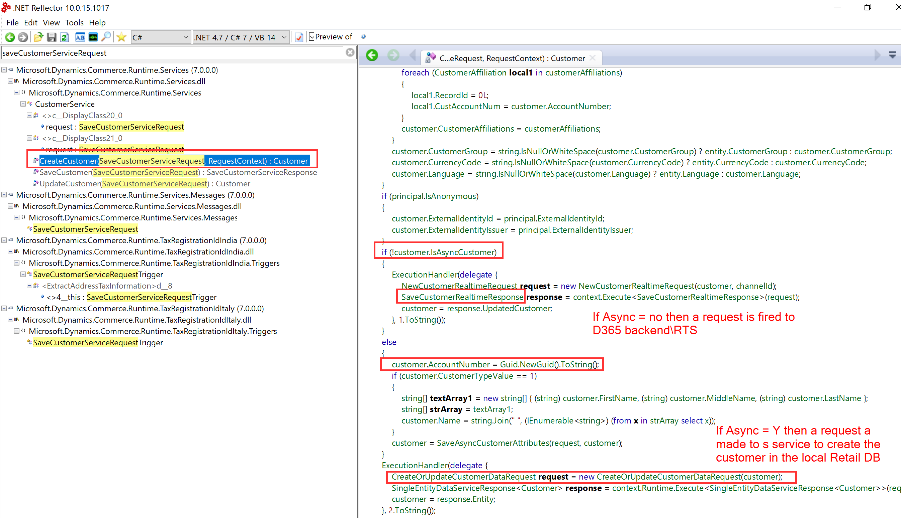Image resolution: width=901 pixels, height=518 pixels.
Task: Select request field under <>c__DisplayClass20_0
Action: coord(115,127)
